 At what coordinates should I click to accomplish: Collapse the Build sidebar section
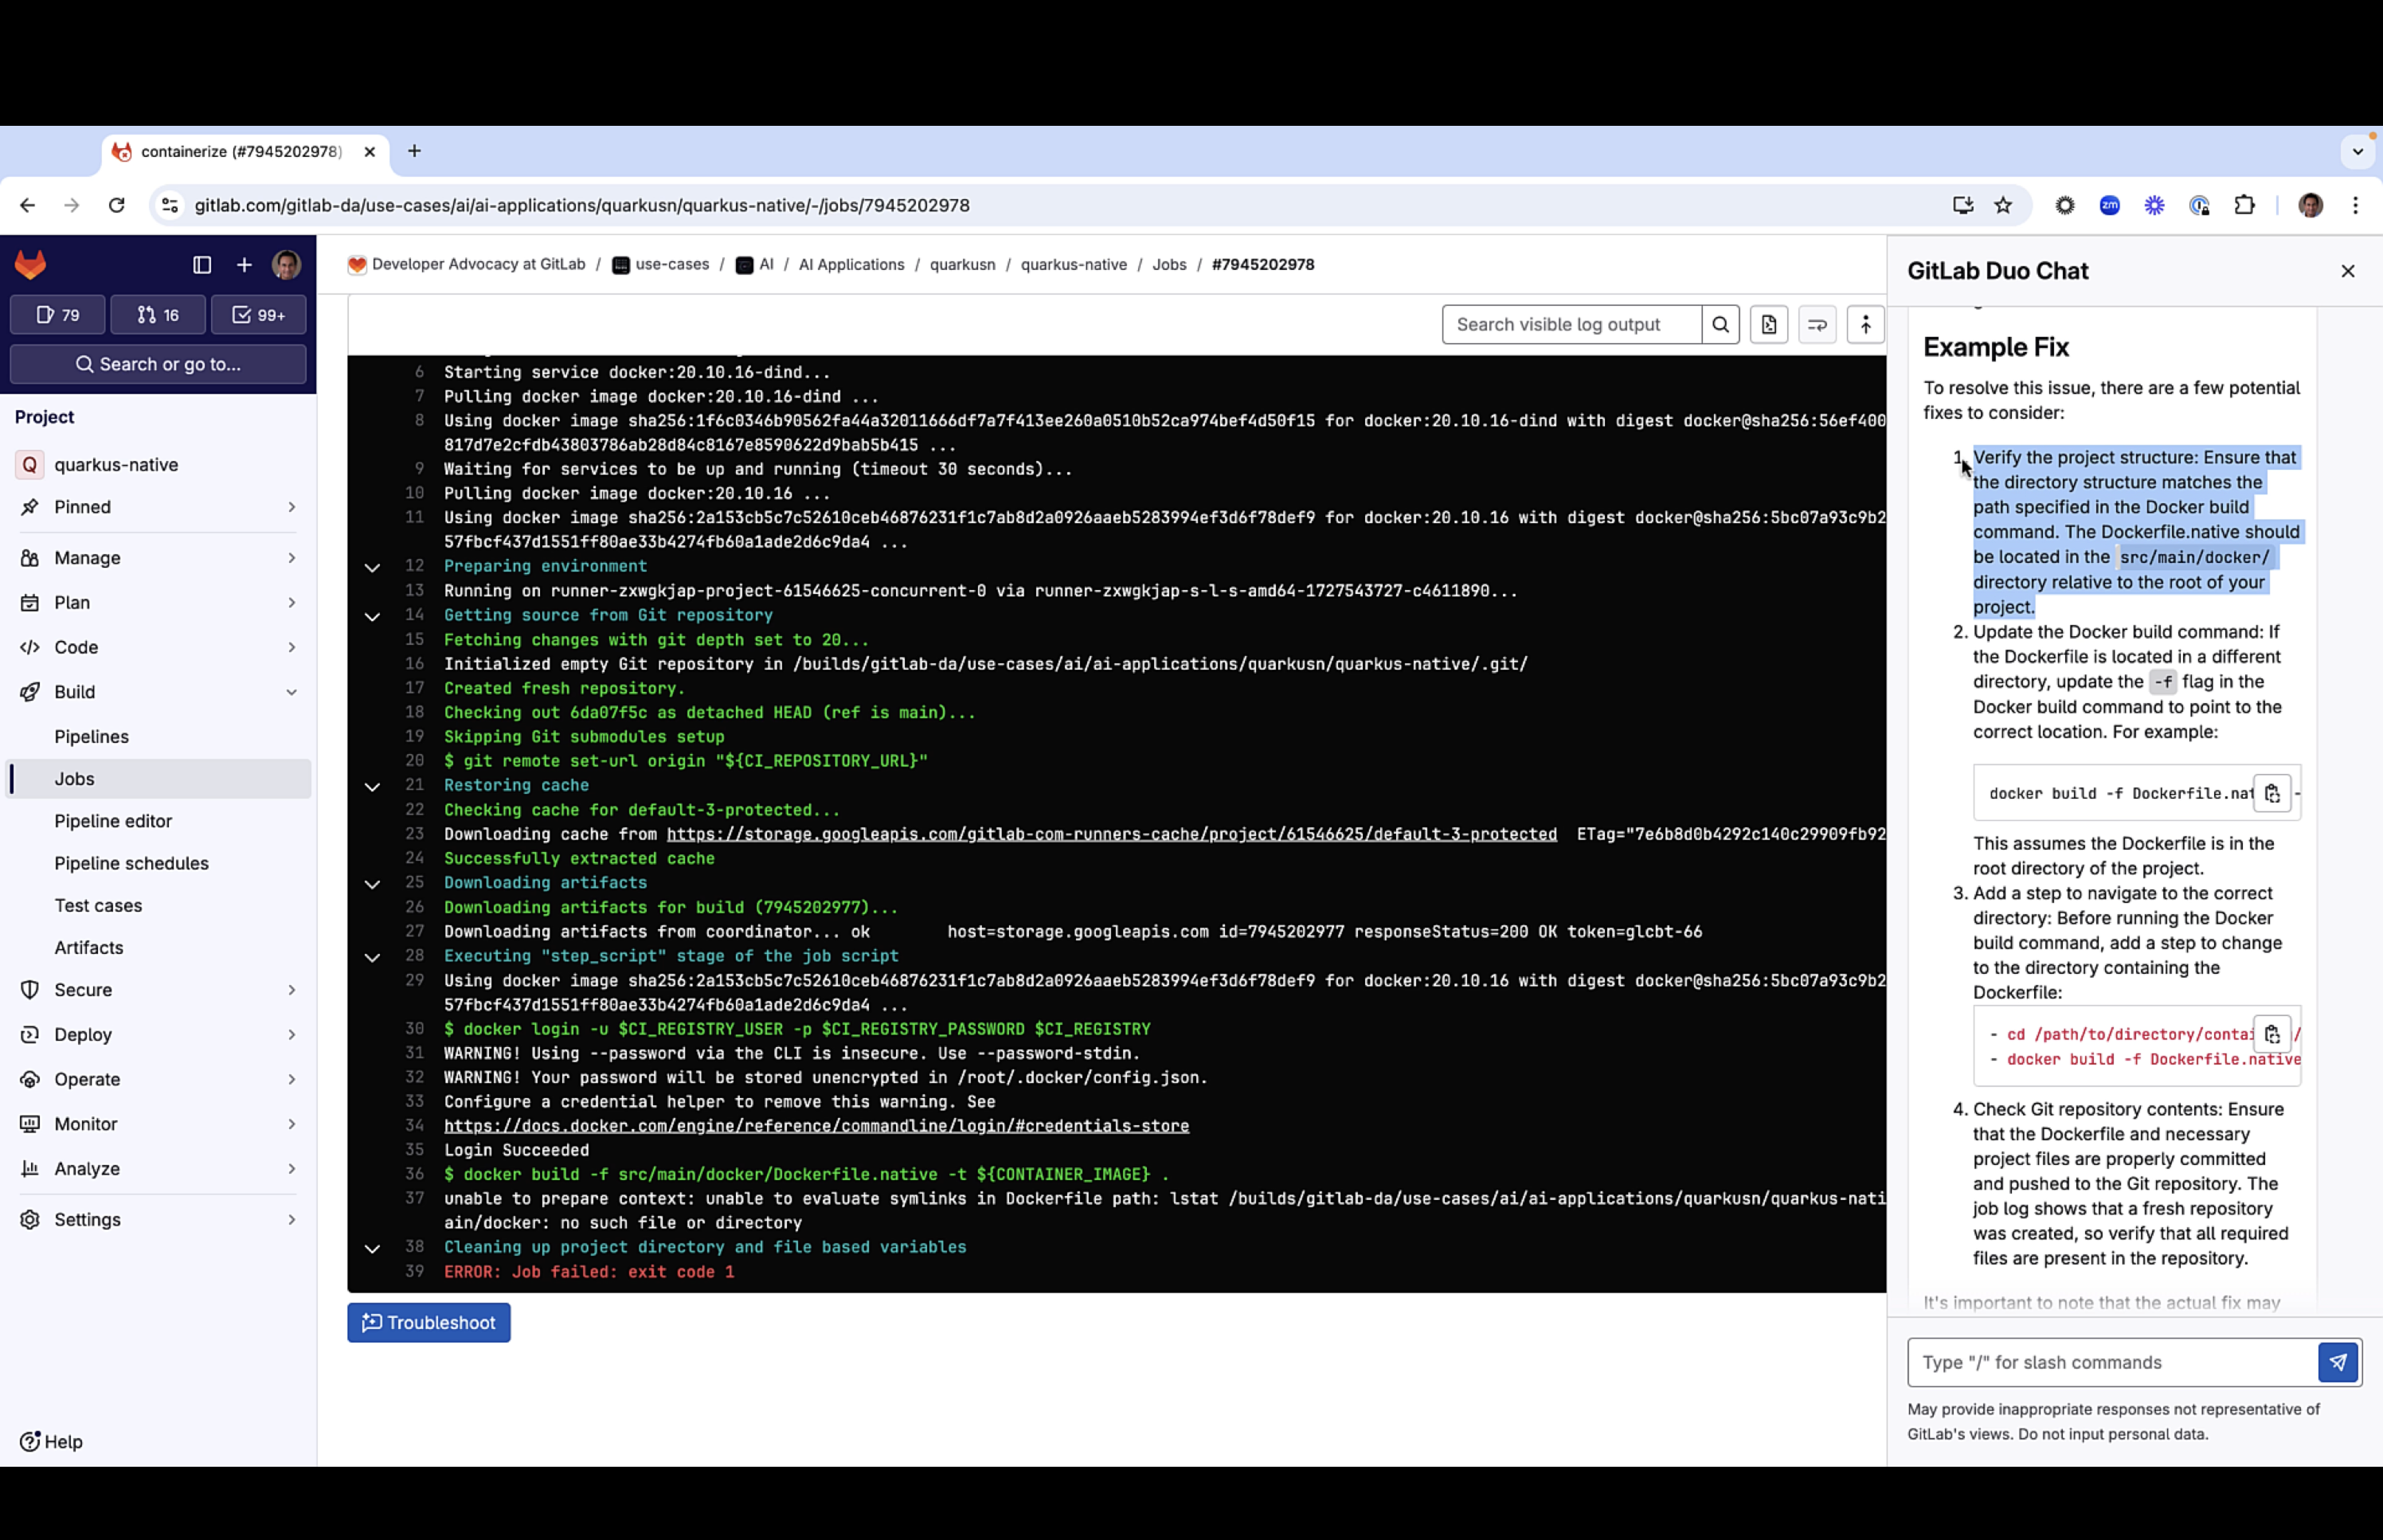[158, 692]
